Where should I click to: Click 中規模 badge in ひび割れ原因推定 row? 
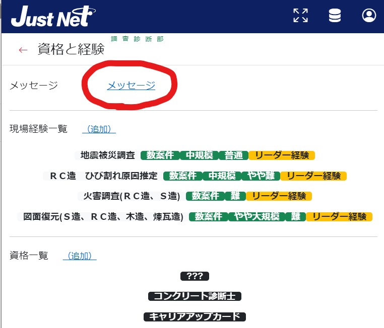tap(222, 176)
